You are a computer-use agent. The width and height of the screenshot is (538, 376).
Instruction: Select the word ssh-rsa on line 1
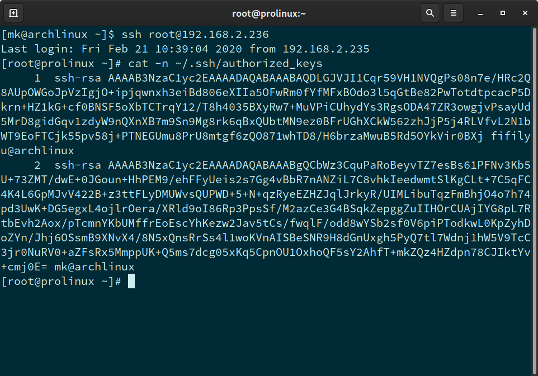tap(78, 78)
